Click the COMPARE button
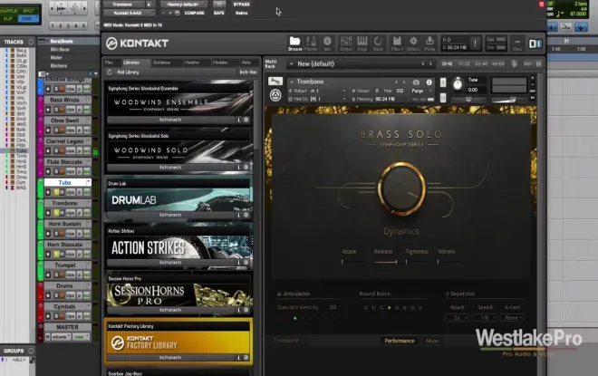Viewport: 598px width, 376px height. click(x=195, y=13)
